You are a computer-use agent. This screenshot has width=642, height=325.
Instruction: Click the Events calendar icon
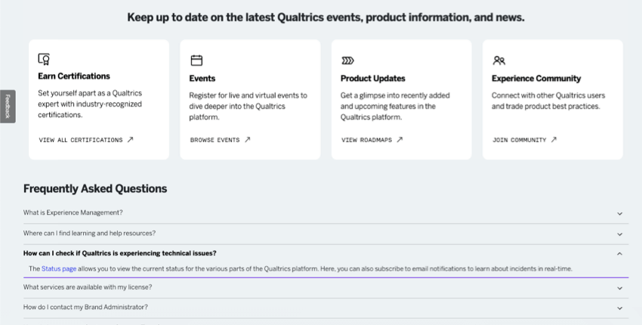point(196,60)
